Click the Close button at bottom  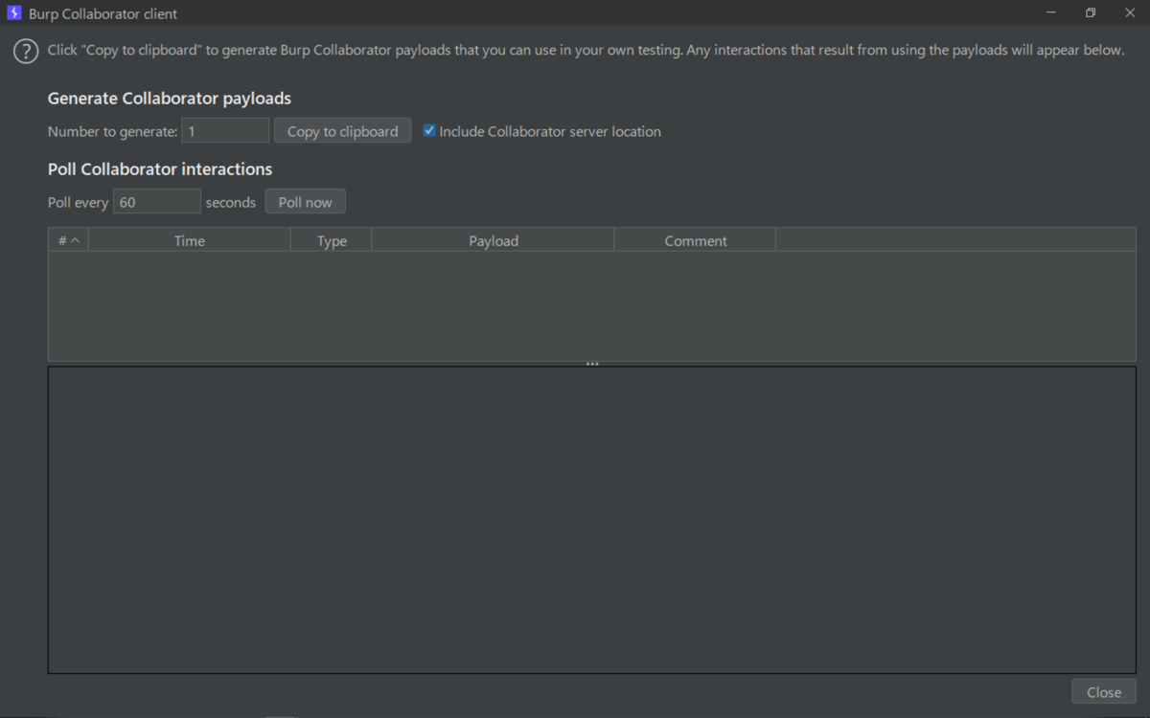(x=1104, y=692)
